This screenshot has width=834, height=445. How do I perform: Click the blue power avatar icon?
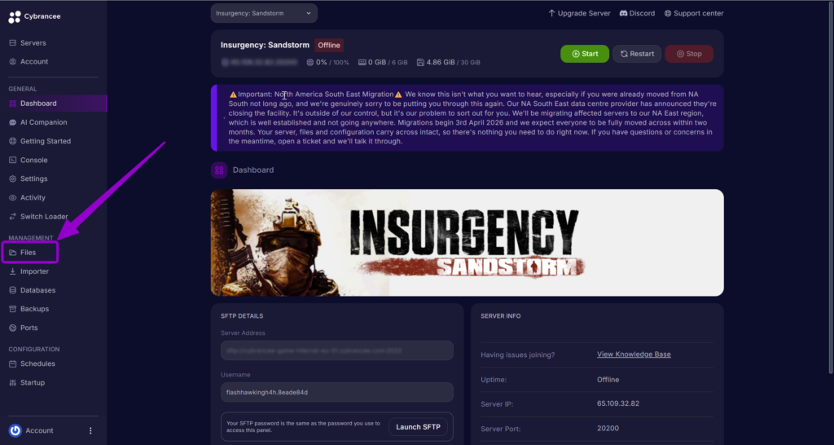15,430
